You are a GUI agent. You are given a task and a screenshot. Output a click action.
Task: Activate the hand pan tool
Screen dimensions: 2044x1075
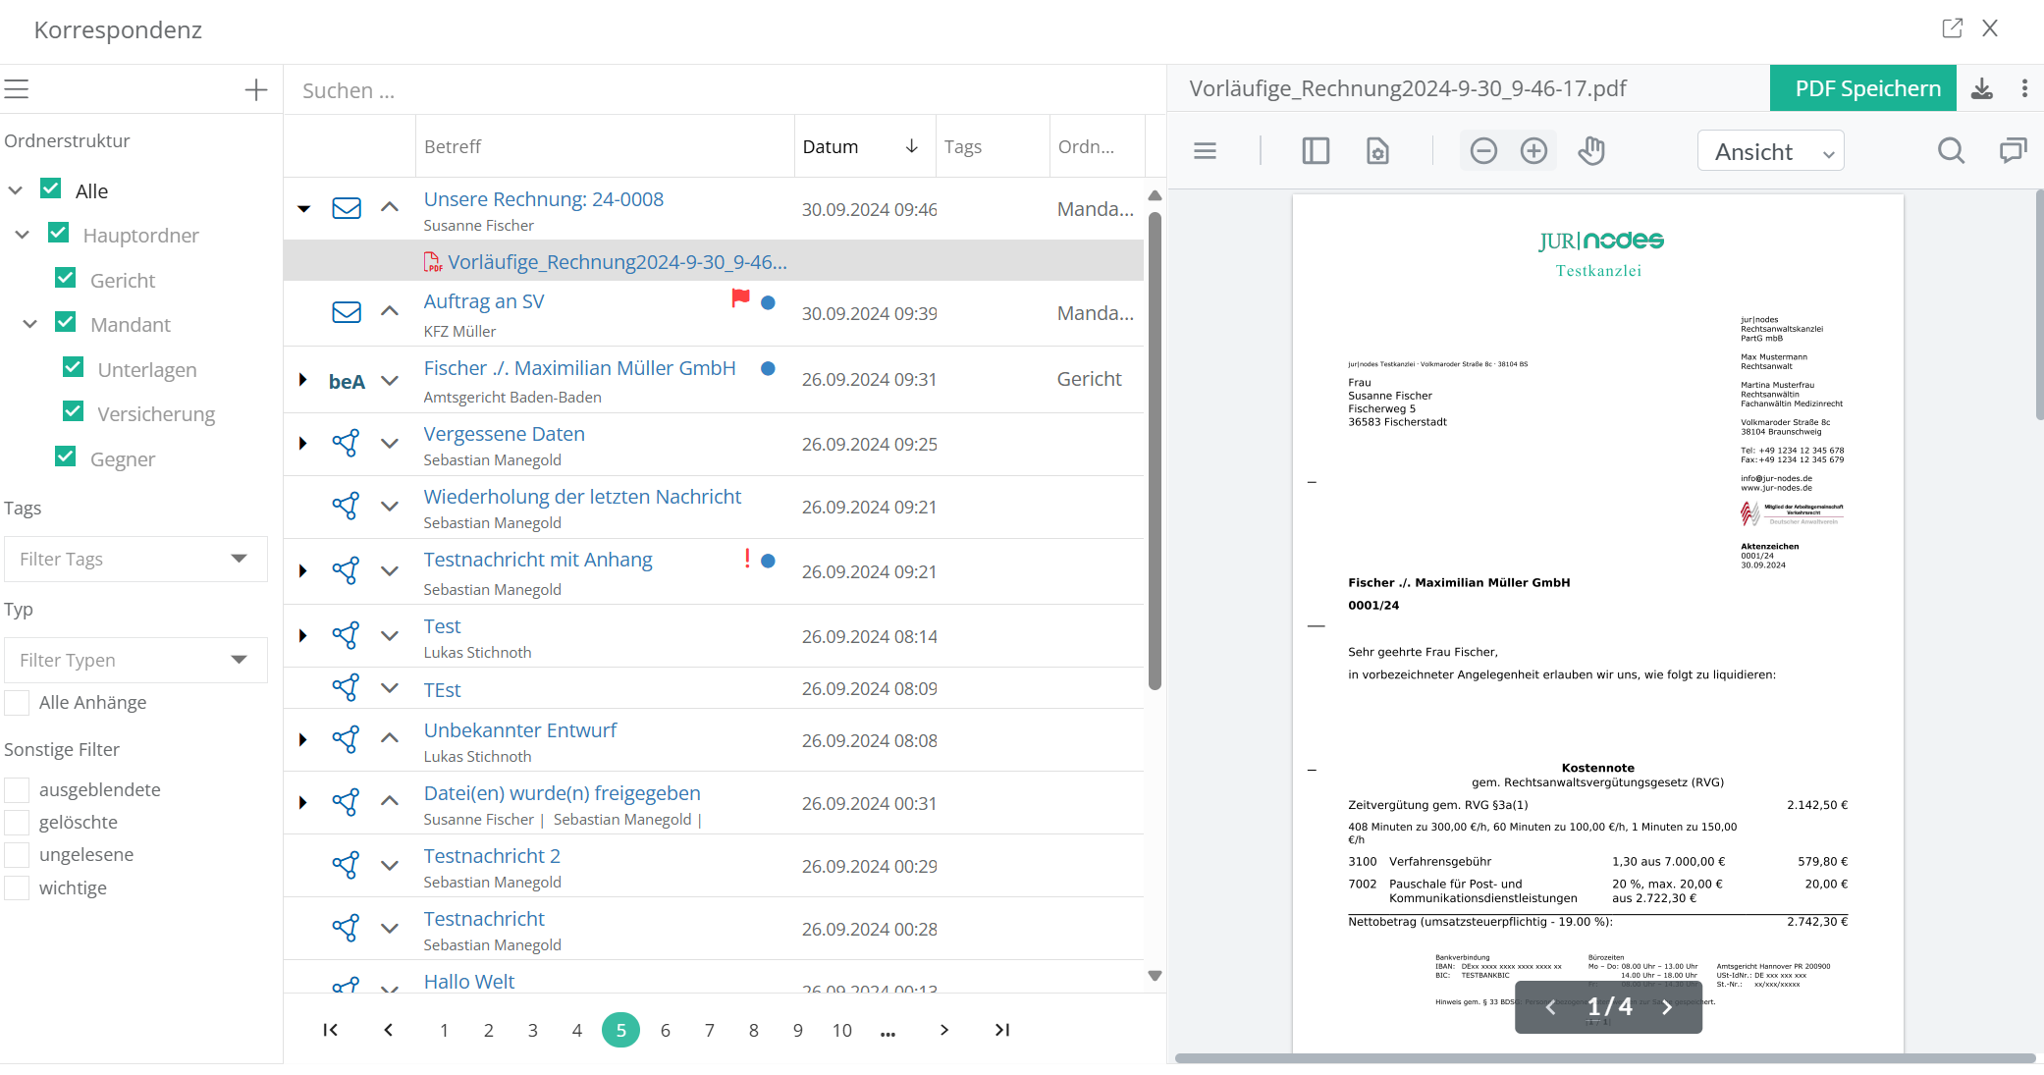coord(1591,150)
